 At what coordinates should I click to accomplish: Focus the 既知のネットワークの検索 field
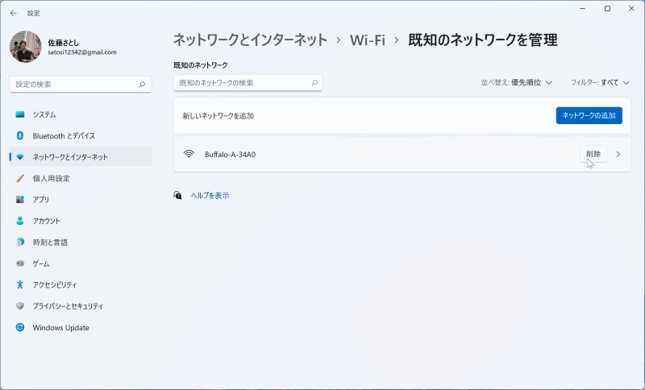tap(242, 83)
